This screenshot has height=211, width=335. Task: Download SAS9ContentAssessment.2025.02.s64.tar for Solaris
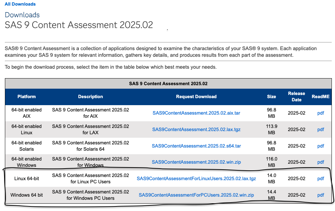196,146
